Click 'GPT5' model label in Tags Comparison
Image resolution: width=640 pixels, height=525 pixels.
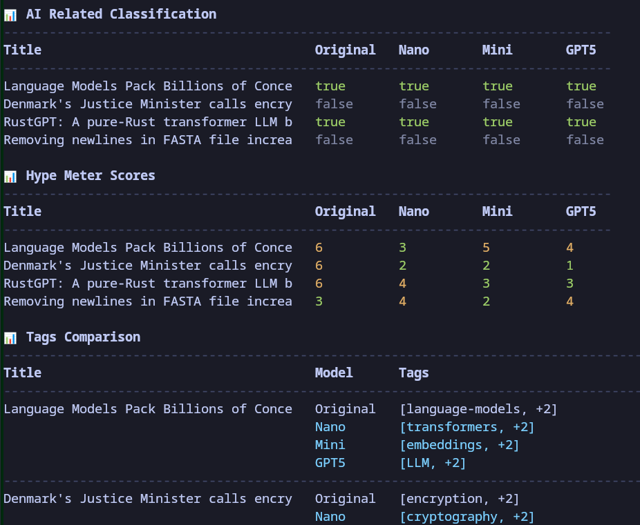click(x=330, y=463)
